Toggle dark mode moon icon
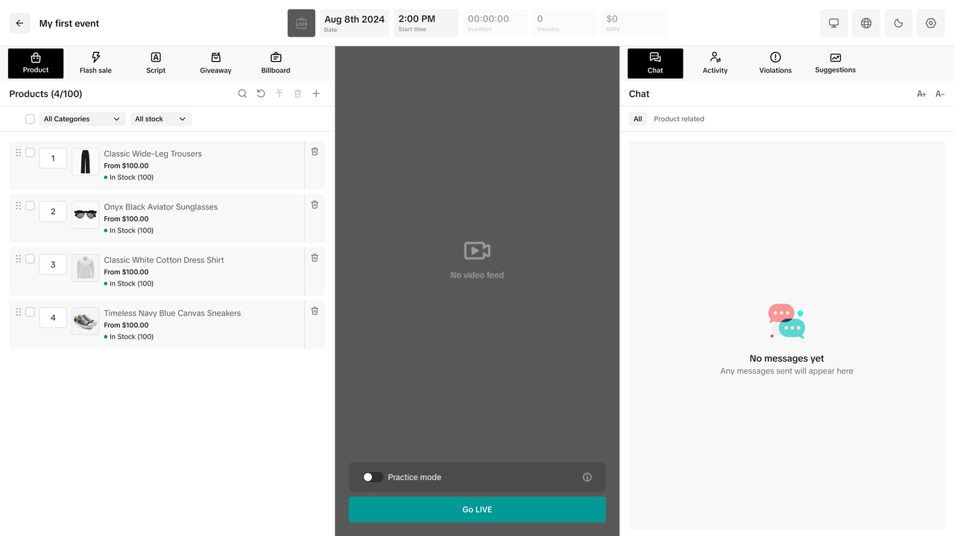Screen dimensions: 954x536 click(x=898, y=23)
